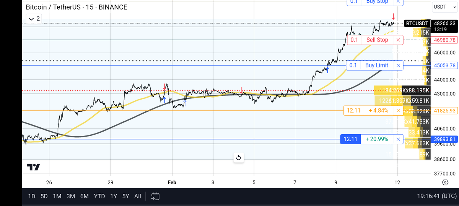Cancel the Buy Limit order with X
Screen dimensions: 459x206
pos(398,65)
